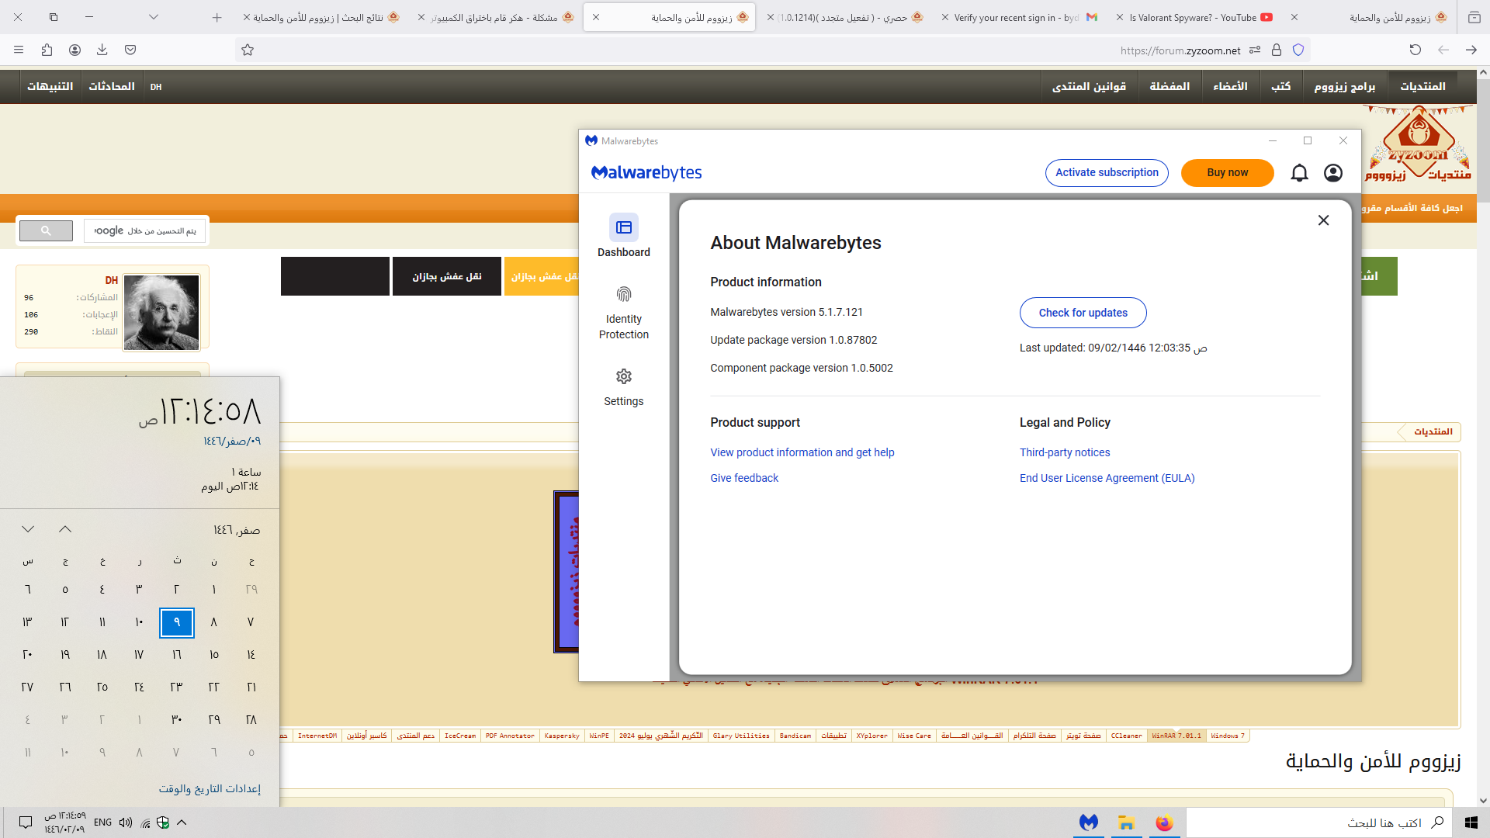Click the Google search input field

click(144, 230)
